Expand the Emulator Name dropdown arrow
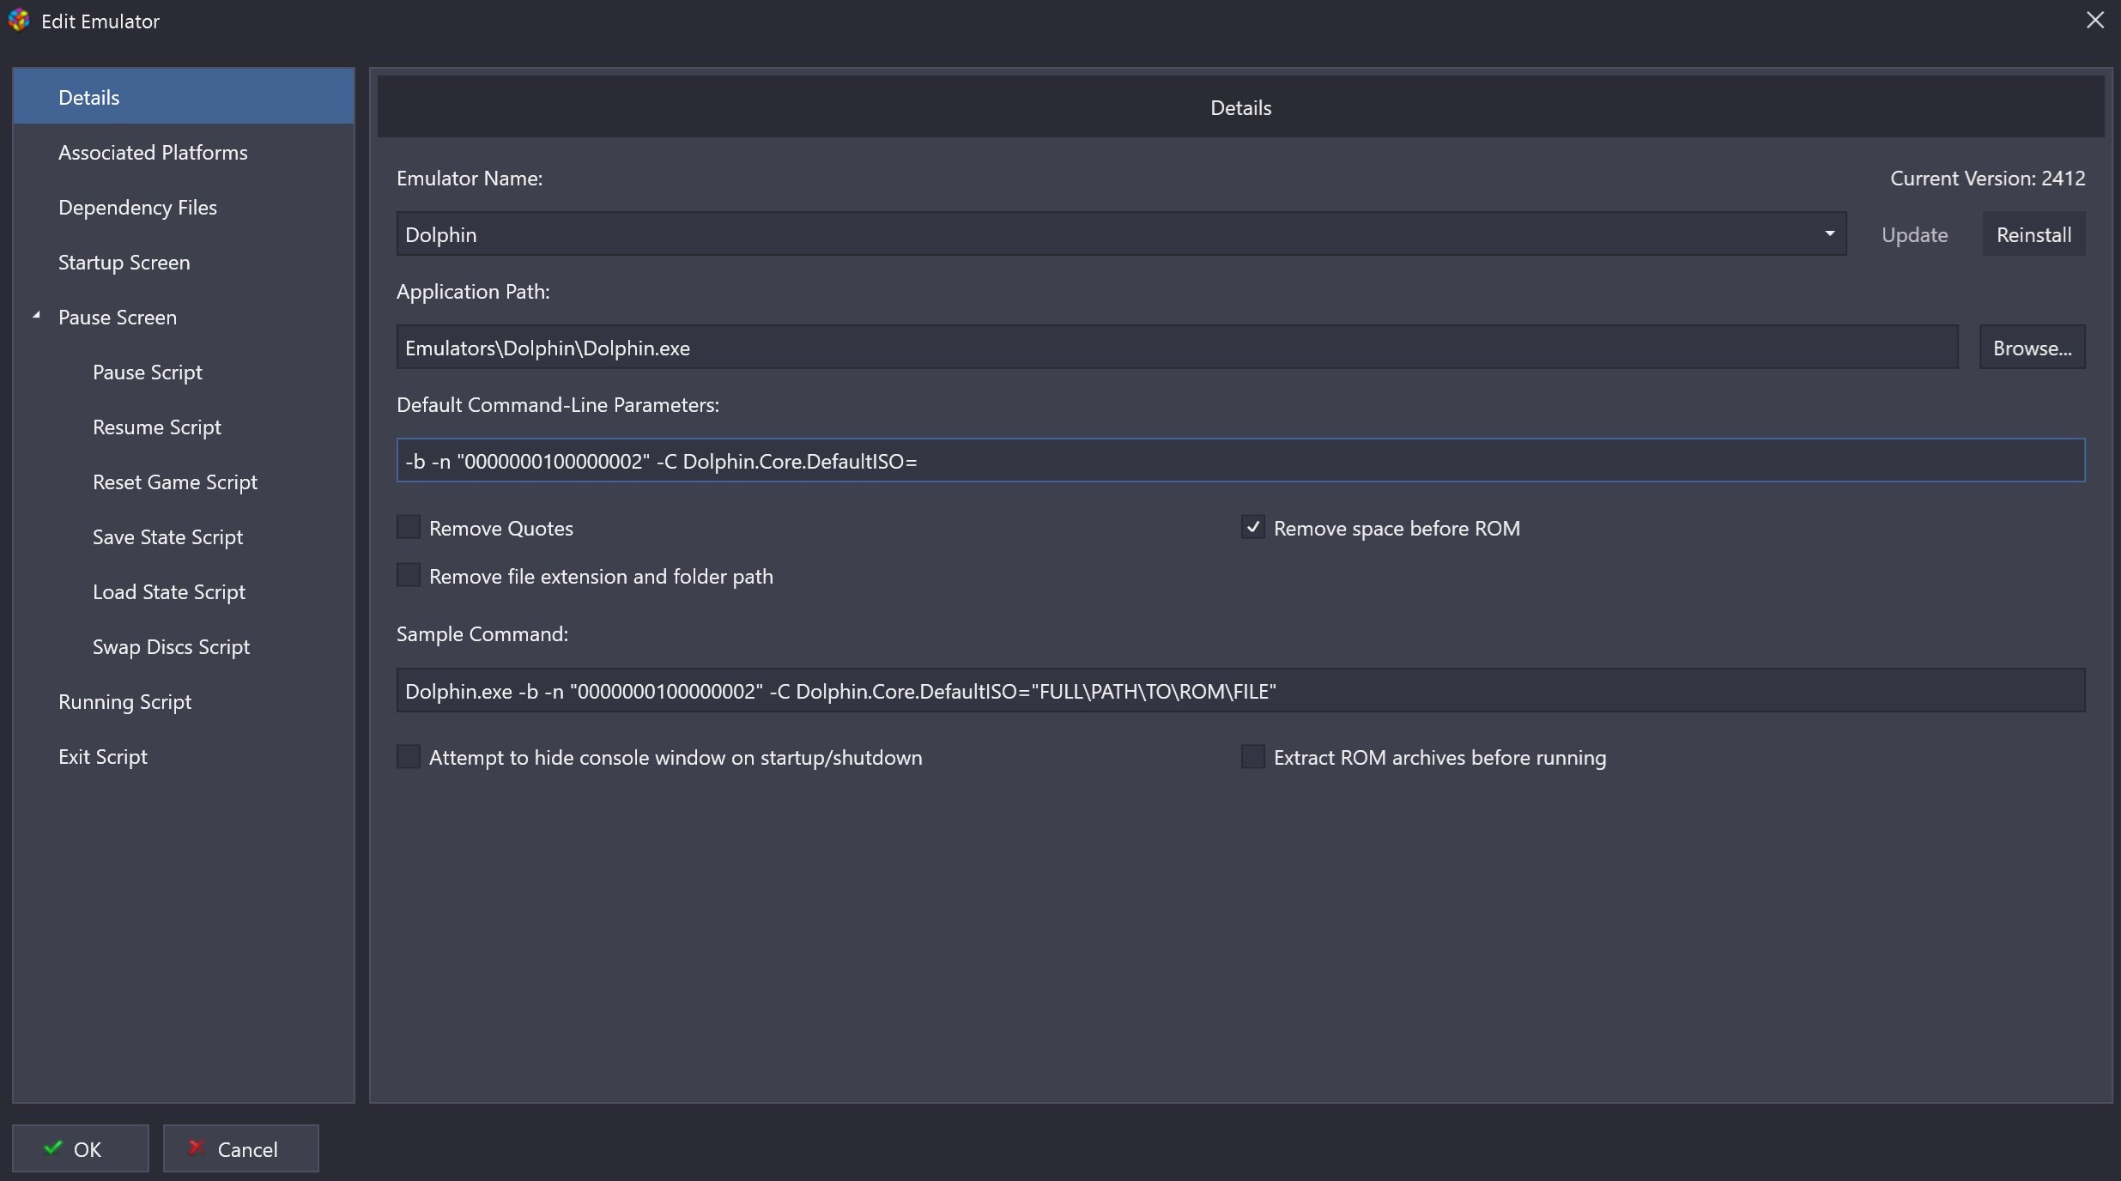2121x1181 pixels. (x=1829, y=233)
